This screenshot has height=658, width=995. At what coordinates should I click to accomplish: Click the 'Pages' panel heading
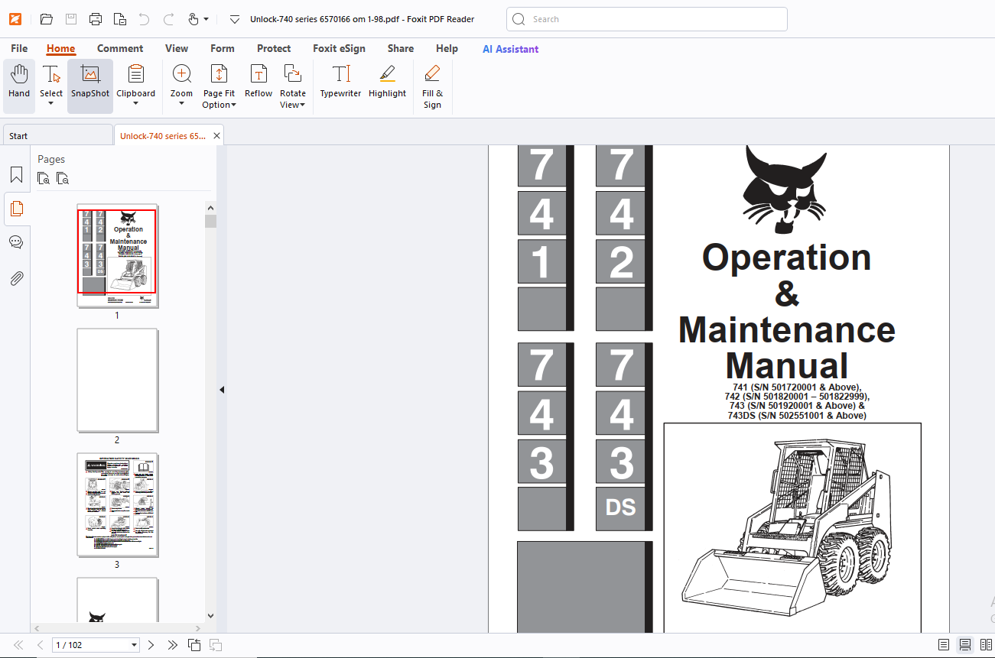tap(51, 159)
